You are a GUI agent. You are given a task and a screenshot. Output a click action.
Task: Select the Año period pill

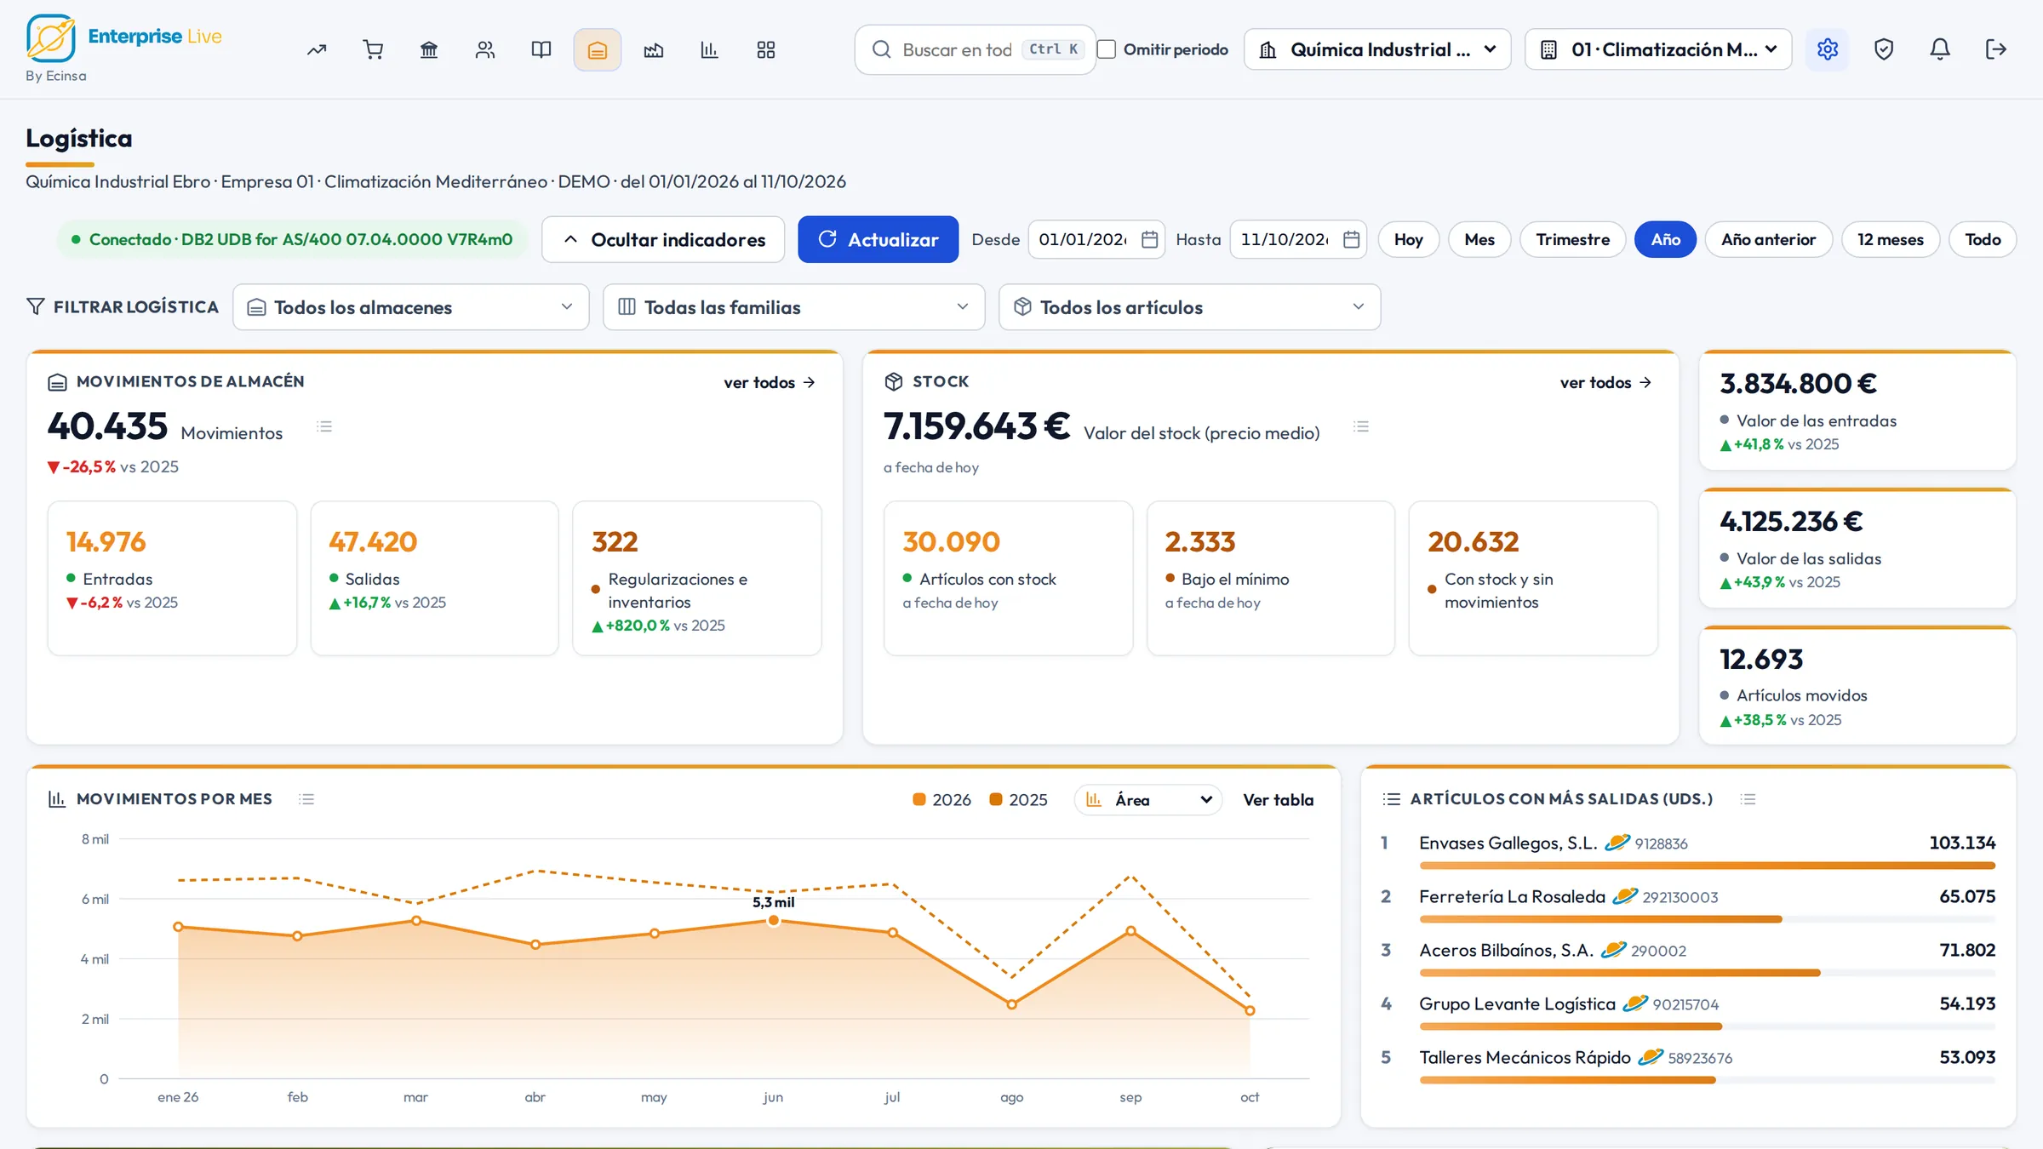coord(1665,239)
